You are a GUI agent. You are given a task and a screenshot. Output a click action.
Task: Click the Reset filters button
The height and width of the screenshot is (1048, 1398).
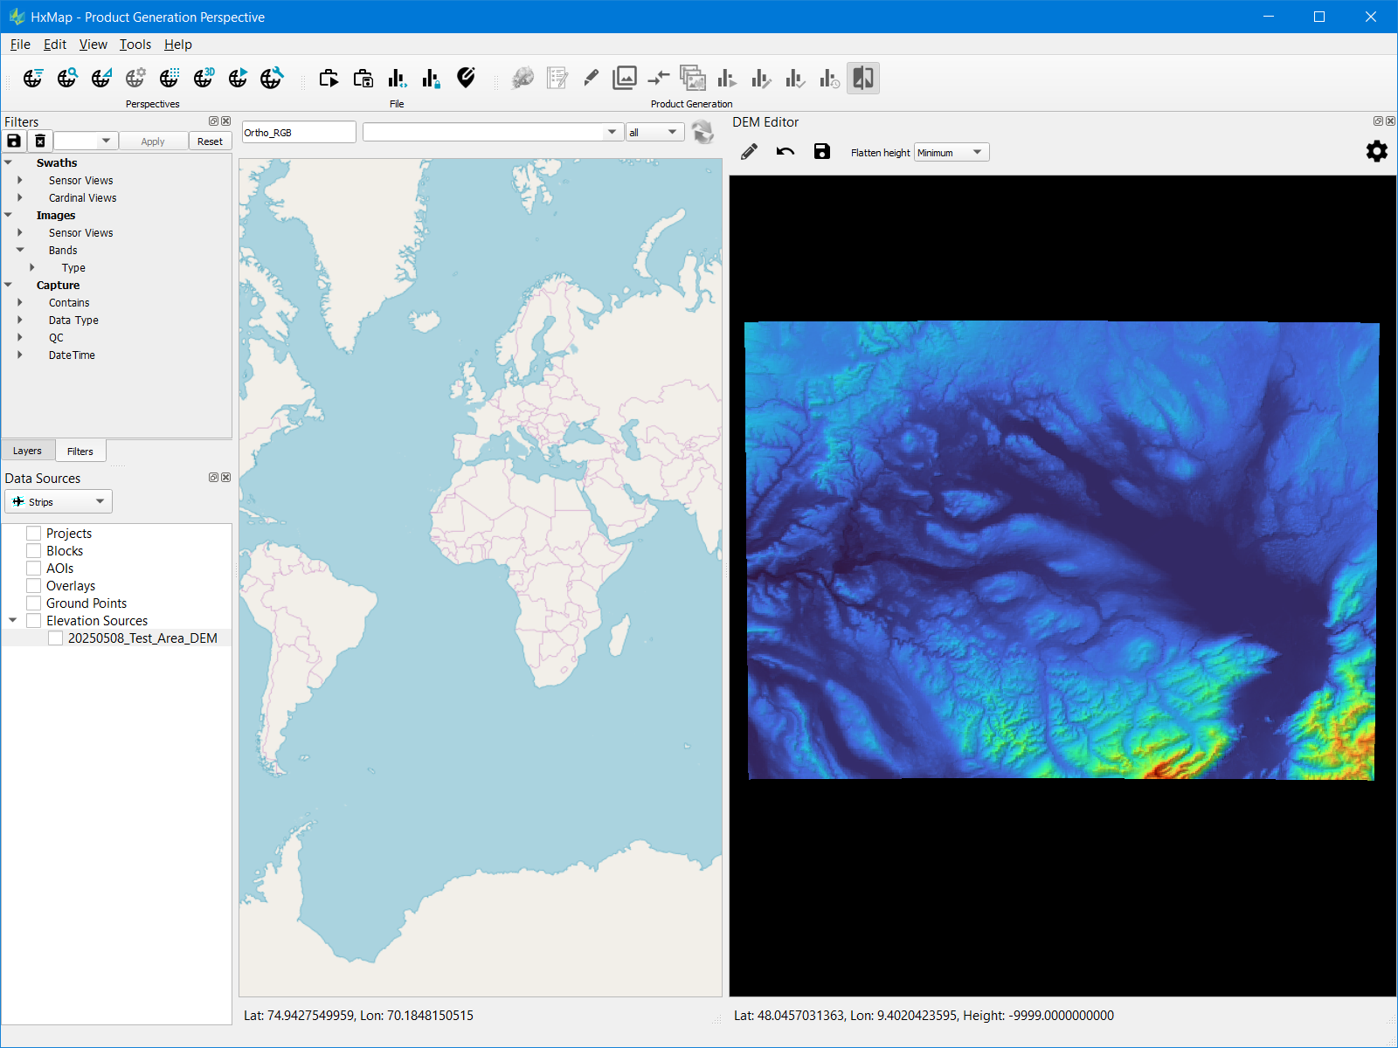[x=210, y=141]
